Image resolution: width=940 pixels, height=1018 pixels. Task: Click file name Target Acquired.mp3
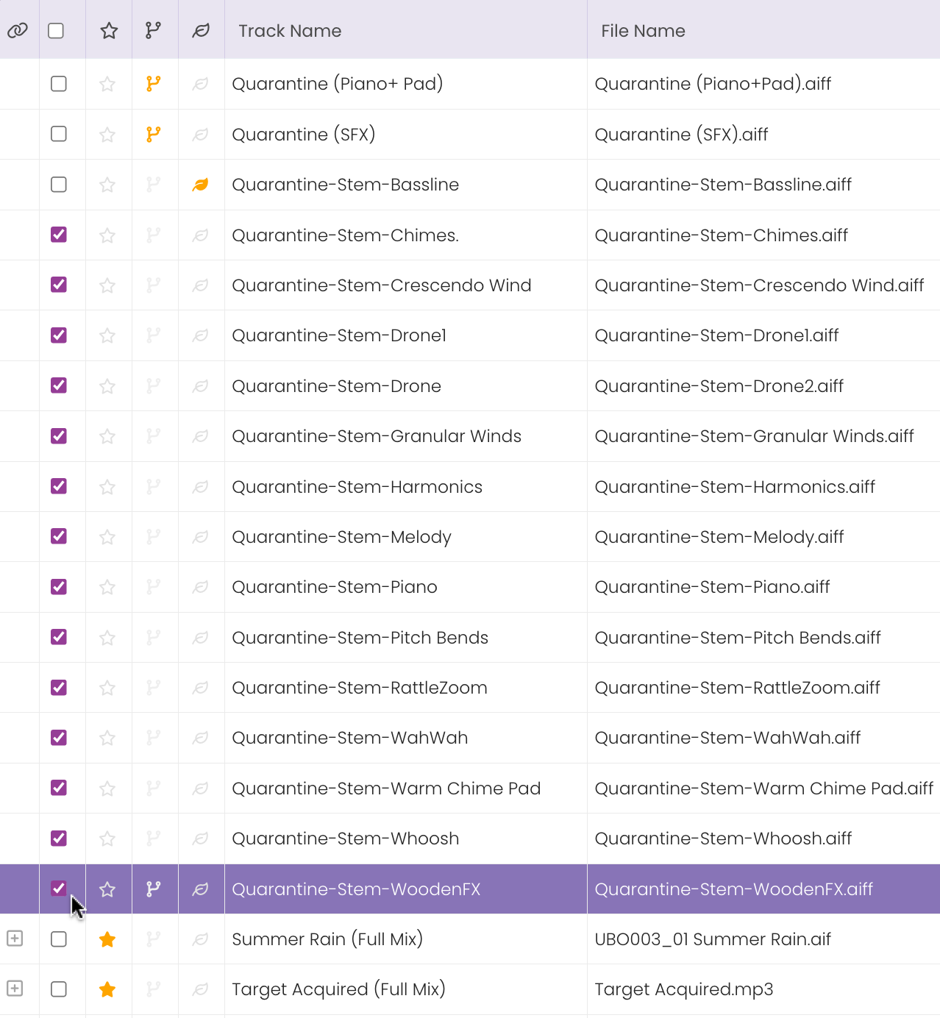[x=684, y=989]
